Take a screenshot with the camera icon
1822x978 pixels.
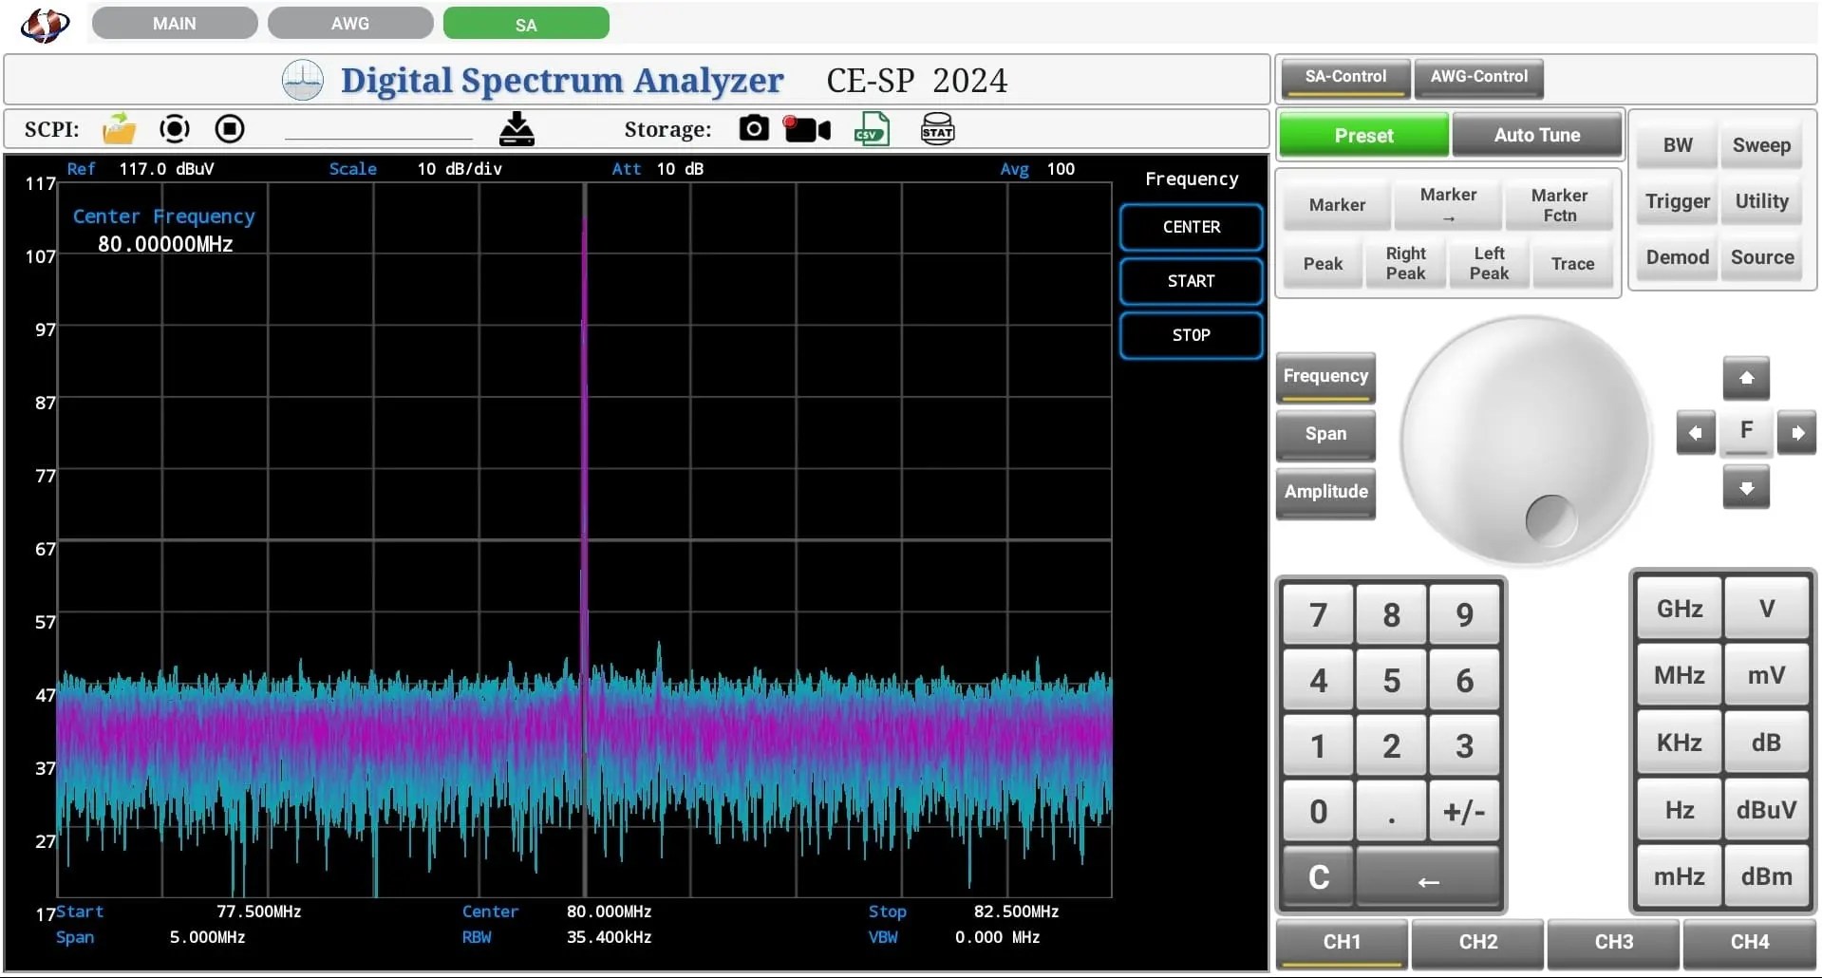754,128
